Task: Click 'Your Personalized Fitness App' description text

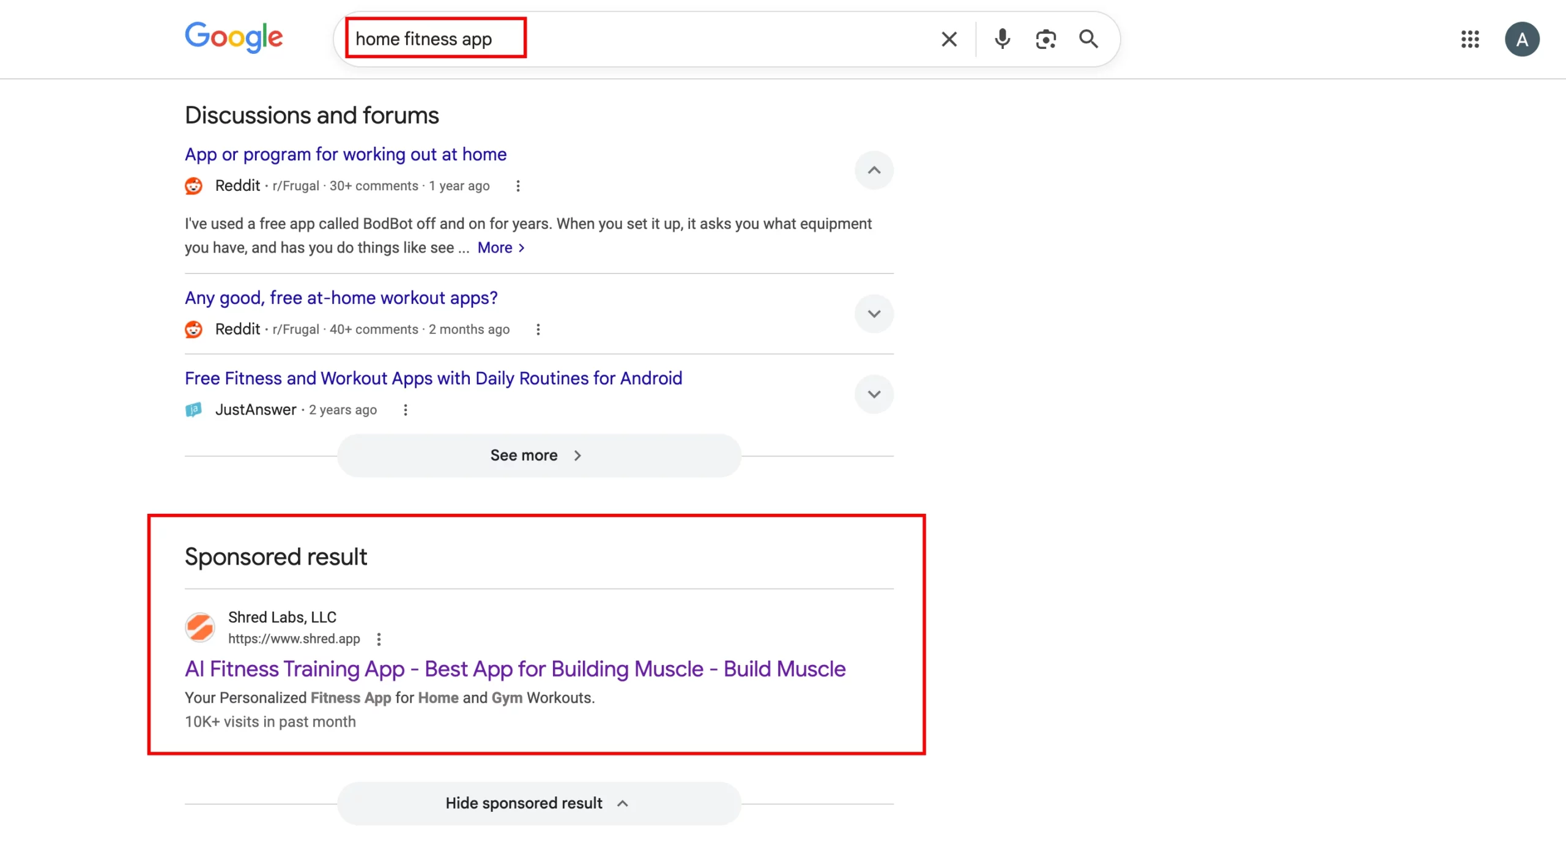Action: point(390,698)
